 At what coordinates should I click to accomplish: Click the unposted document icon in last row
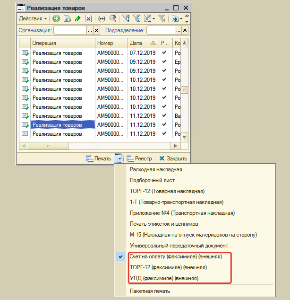[x=25, y=133]
